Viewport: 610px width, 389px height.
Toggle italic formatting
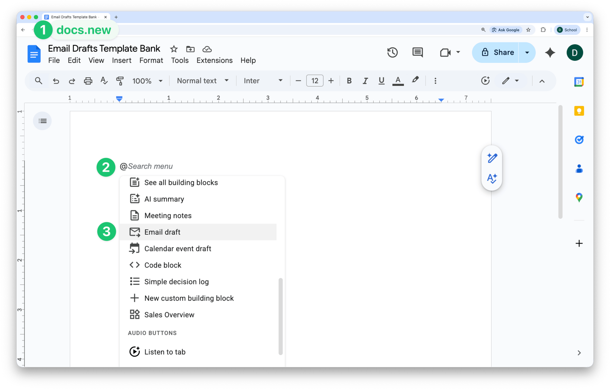pyautogui.click(x=365, y=81)
